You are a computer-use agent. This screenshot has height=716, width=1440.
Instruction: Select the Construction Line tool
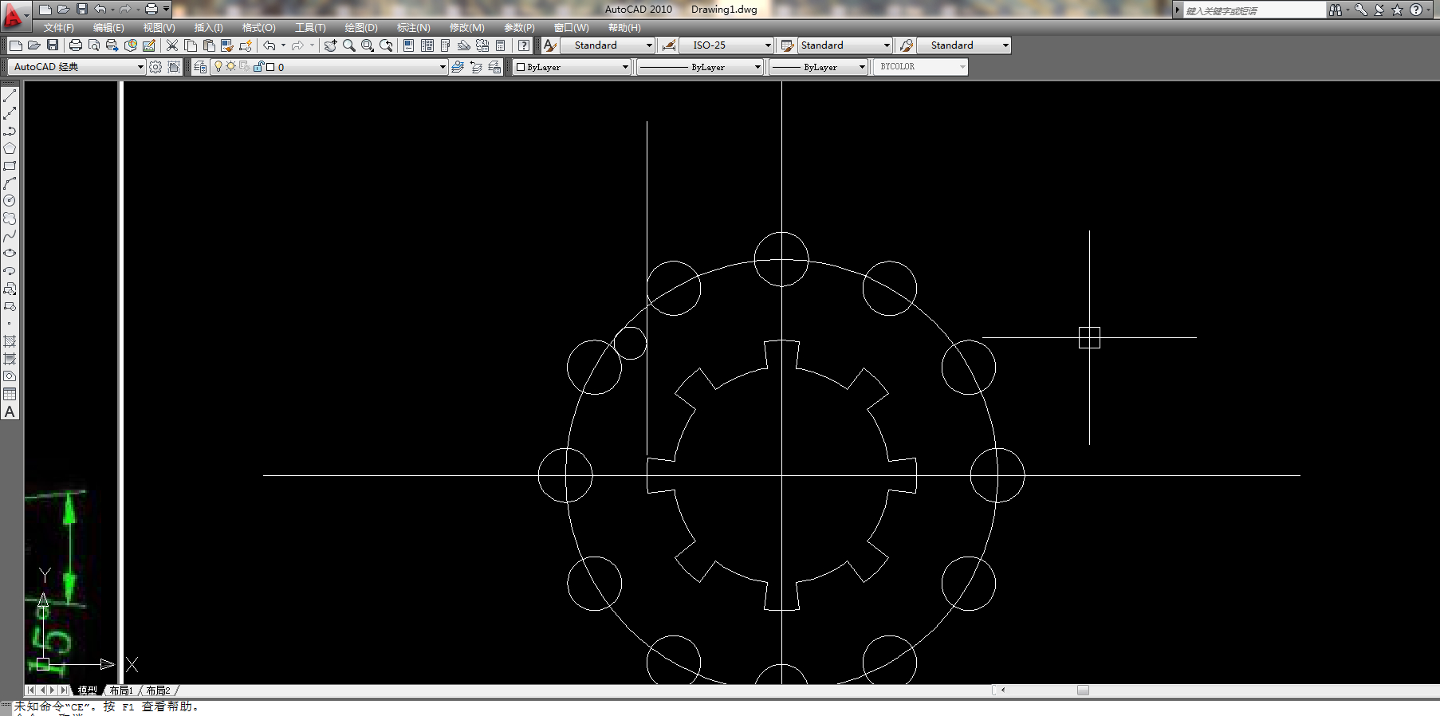[10, 113]
